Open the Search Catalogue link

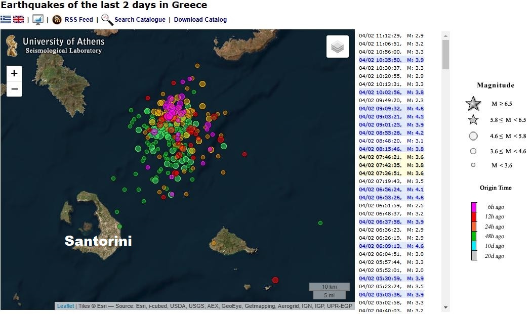coord(140,20)
